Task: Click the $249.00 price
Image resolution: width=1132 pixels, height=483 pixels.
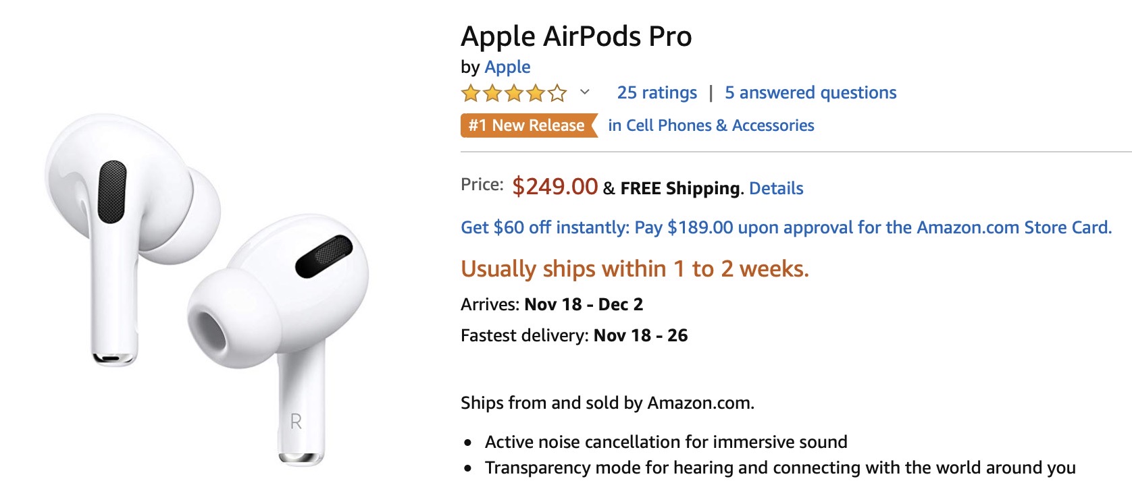Action: click(555, 186)
